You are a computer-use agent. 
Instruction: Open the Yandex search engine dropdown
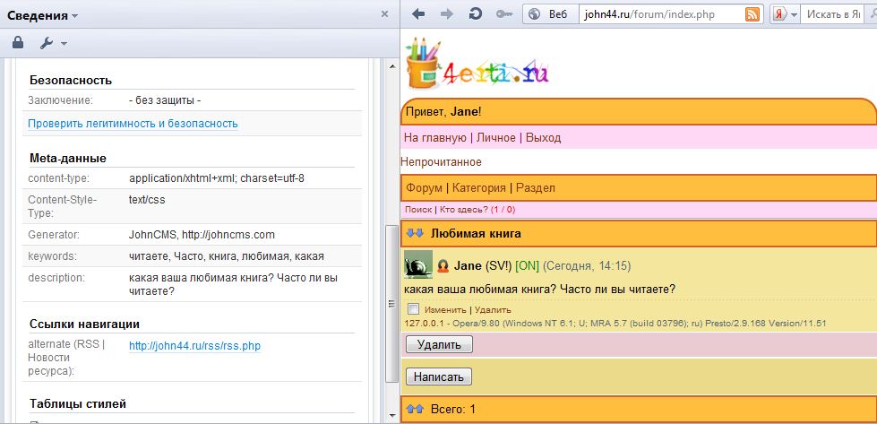click(786, 14)
